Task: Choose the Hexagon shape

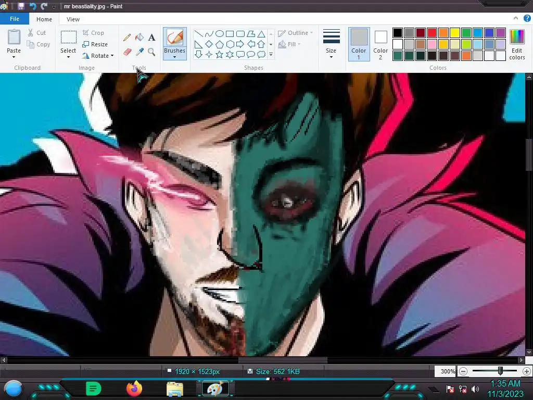Action: click(x=230, y=44)
